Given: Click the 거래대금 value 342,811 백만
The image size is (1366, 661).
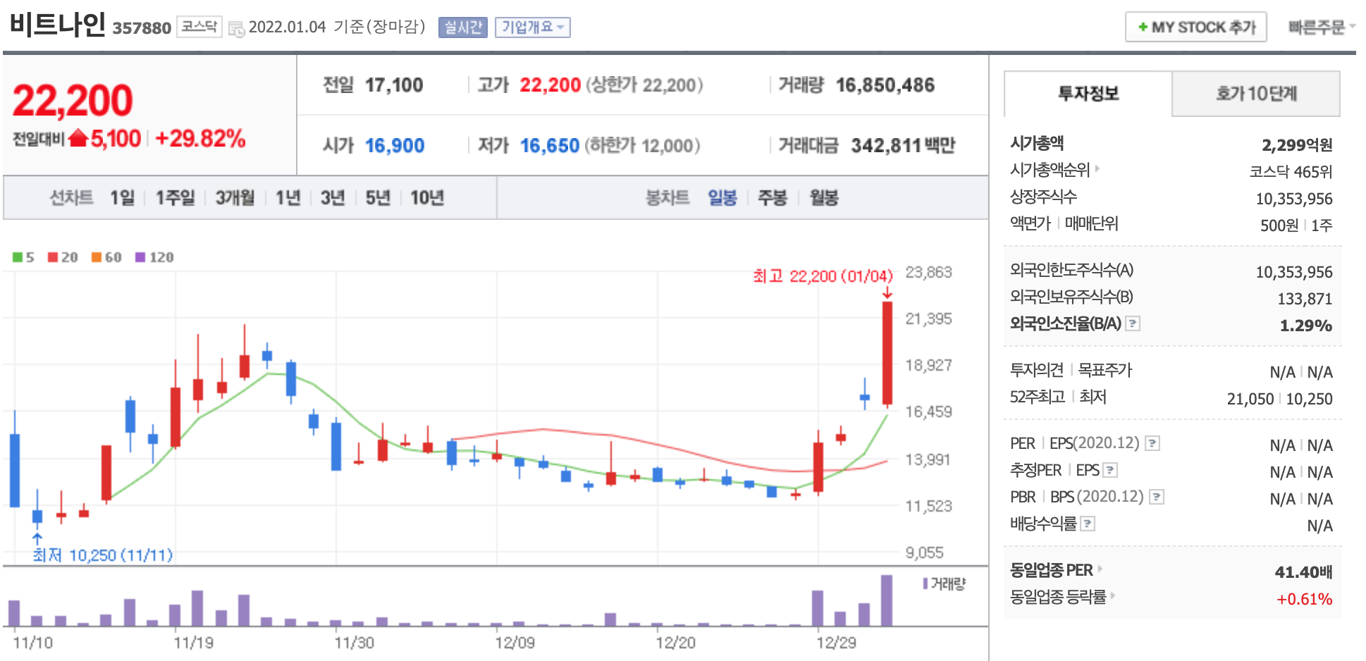Looking at the screenshot, I should pyautogui.click(x=903, y=146).
